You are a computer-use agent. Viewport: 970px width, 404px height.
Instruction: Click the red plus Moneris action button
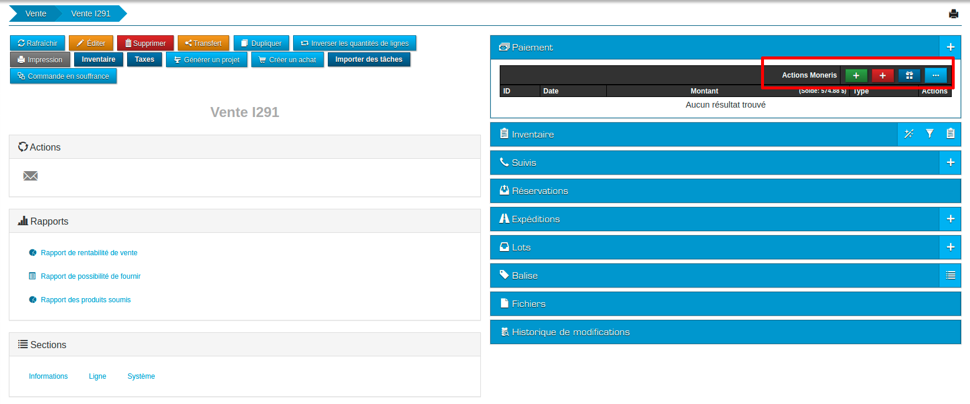pyautogui.click(x=882, y=75)
